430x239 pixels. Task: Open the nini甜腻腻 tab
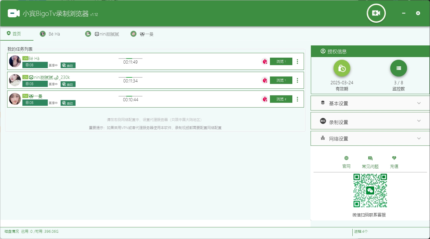point(102,34)
